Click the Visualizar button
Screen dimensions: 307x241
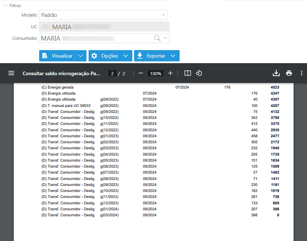(58, 56)
